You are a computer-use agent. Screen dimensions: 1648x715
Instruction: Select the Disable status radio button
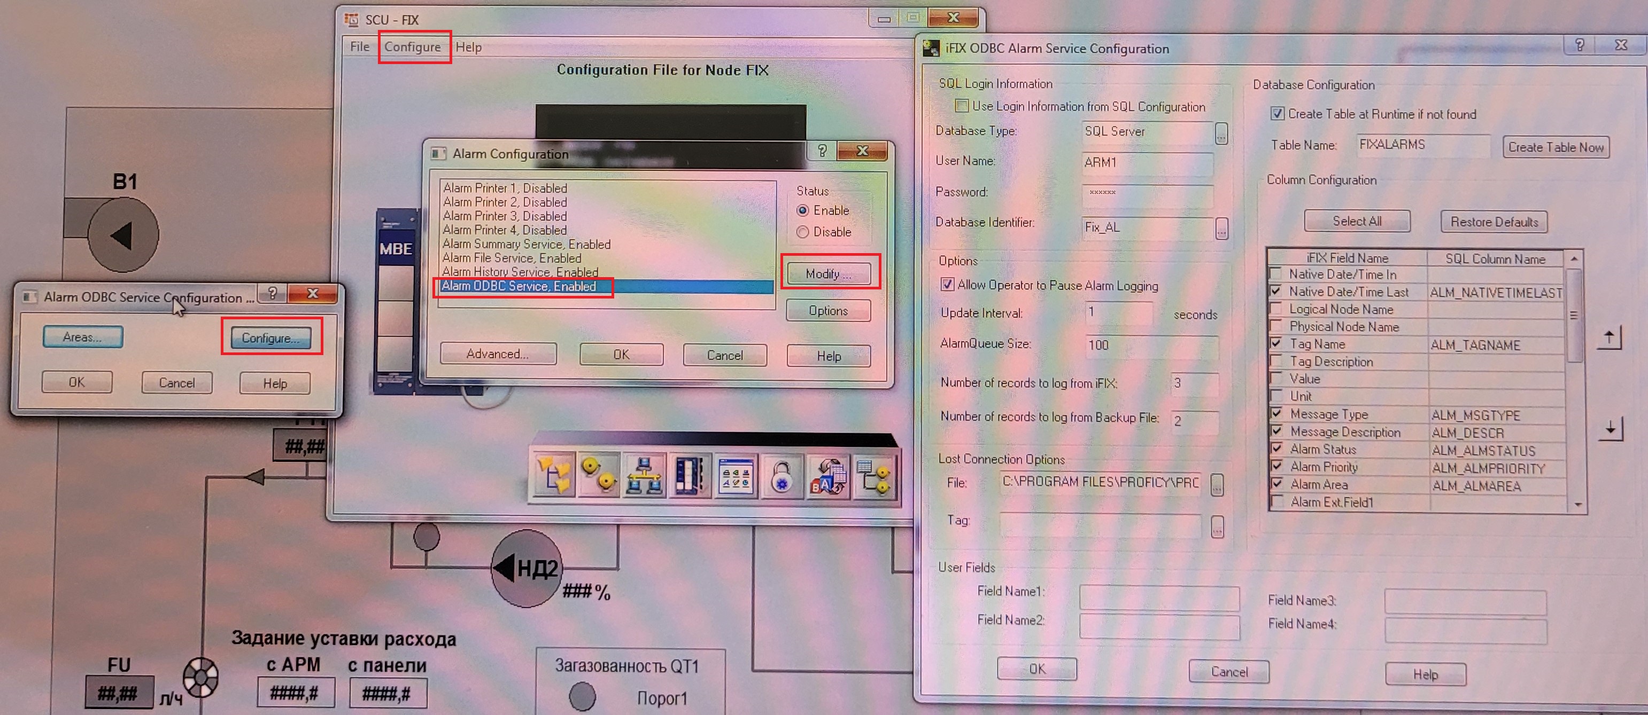(x=803, y=232)
